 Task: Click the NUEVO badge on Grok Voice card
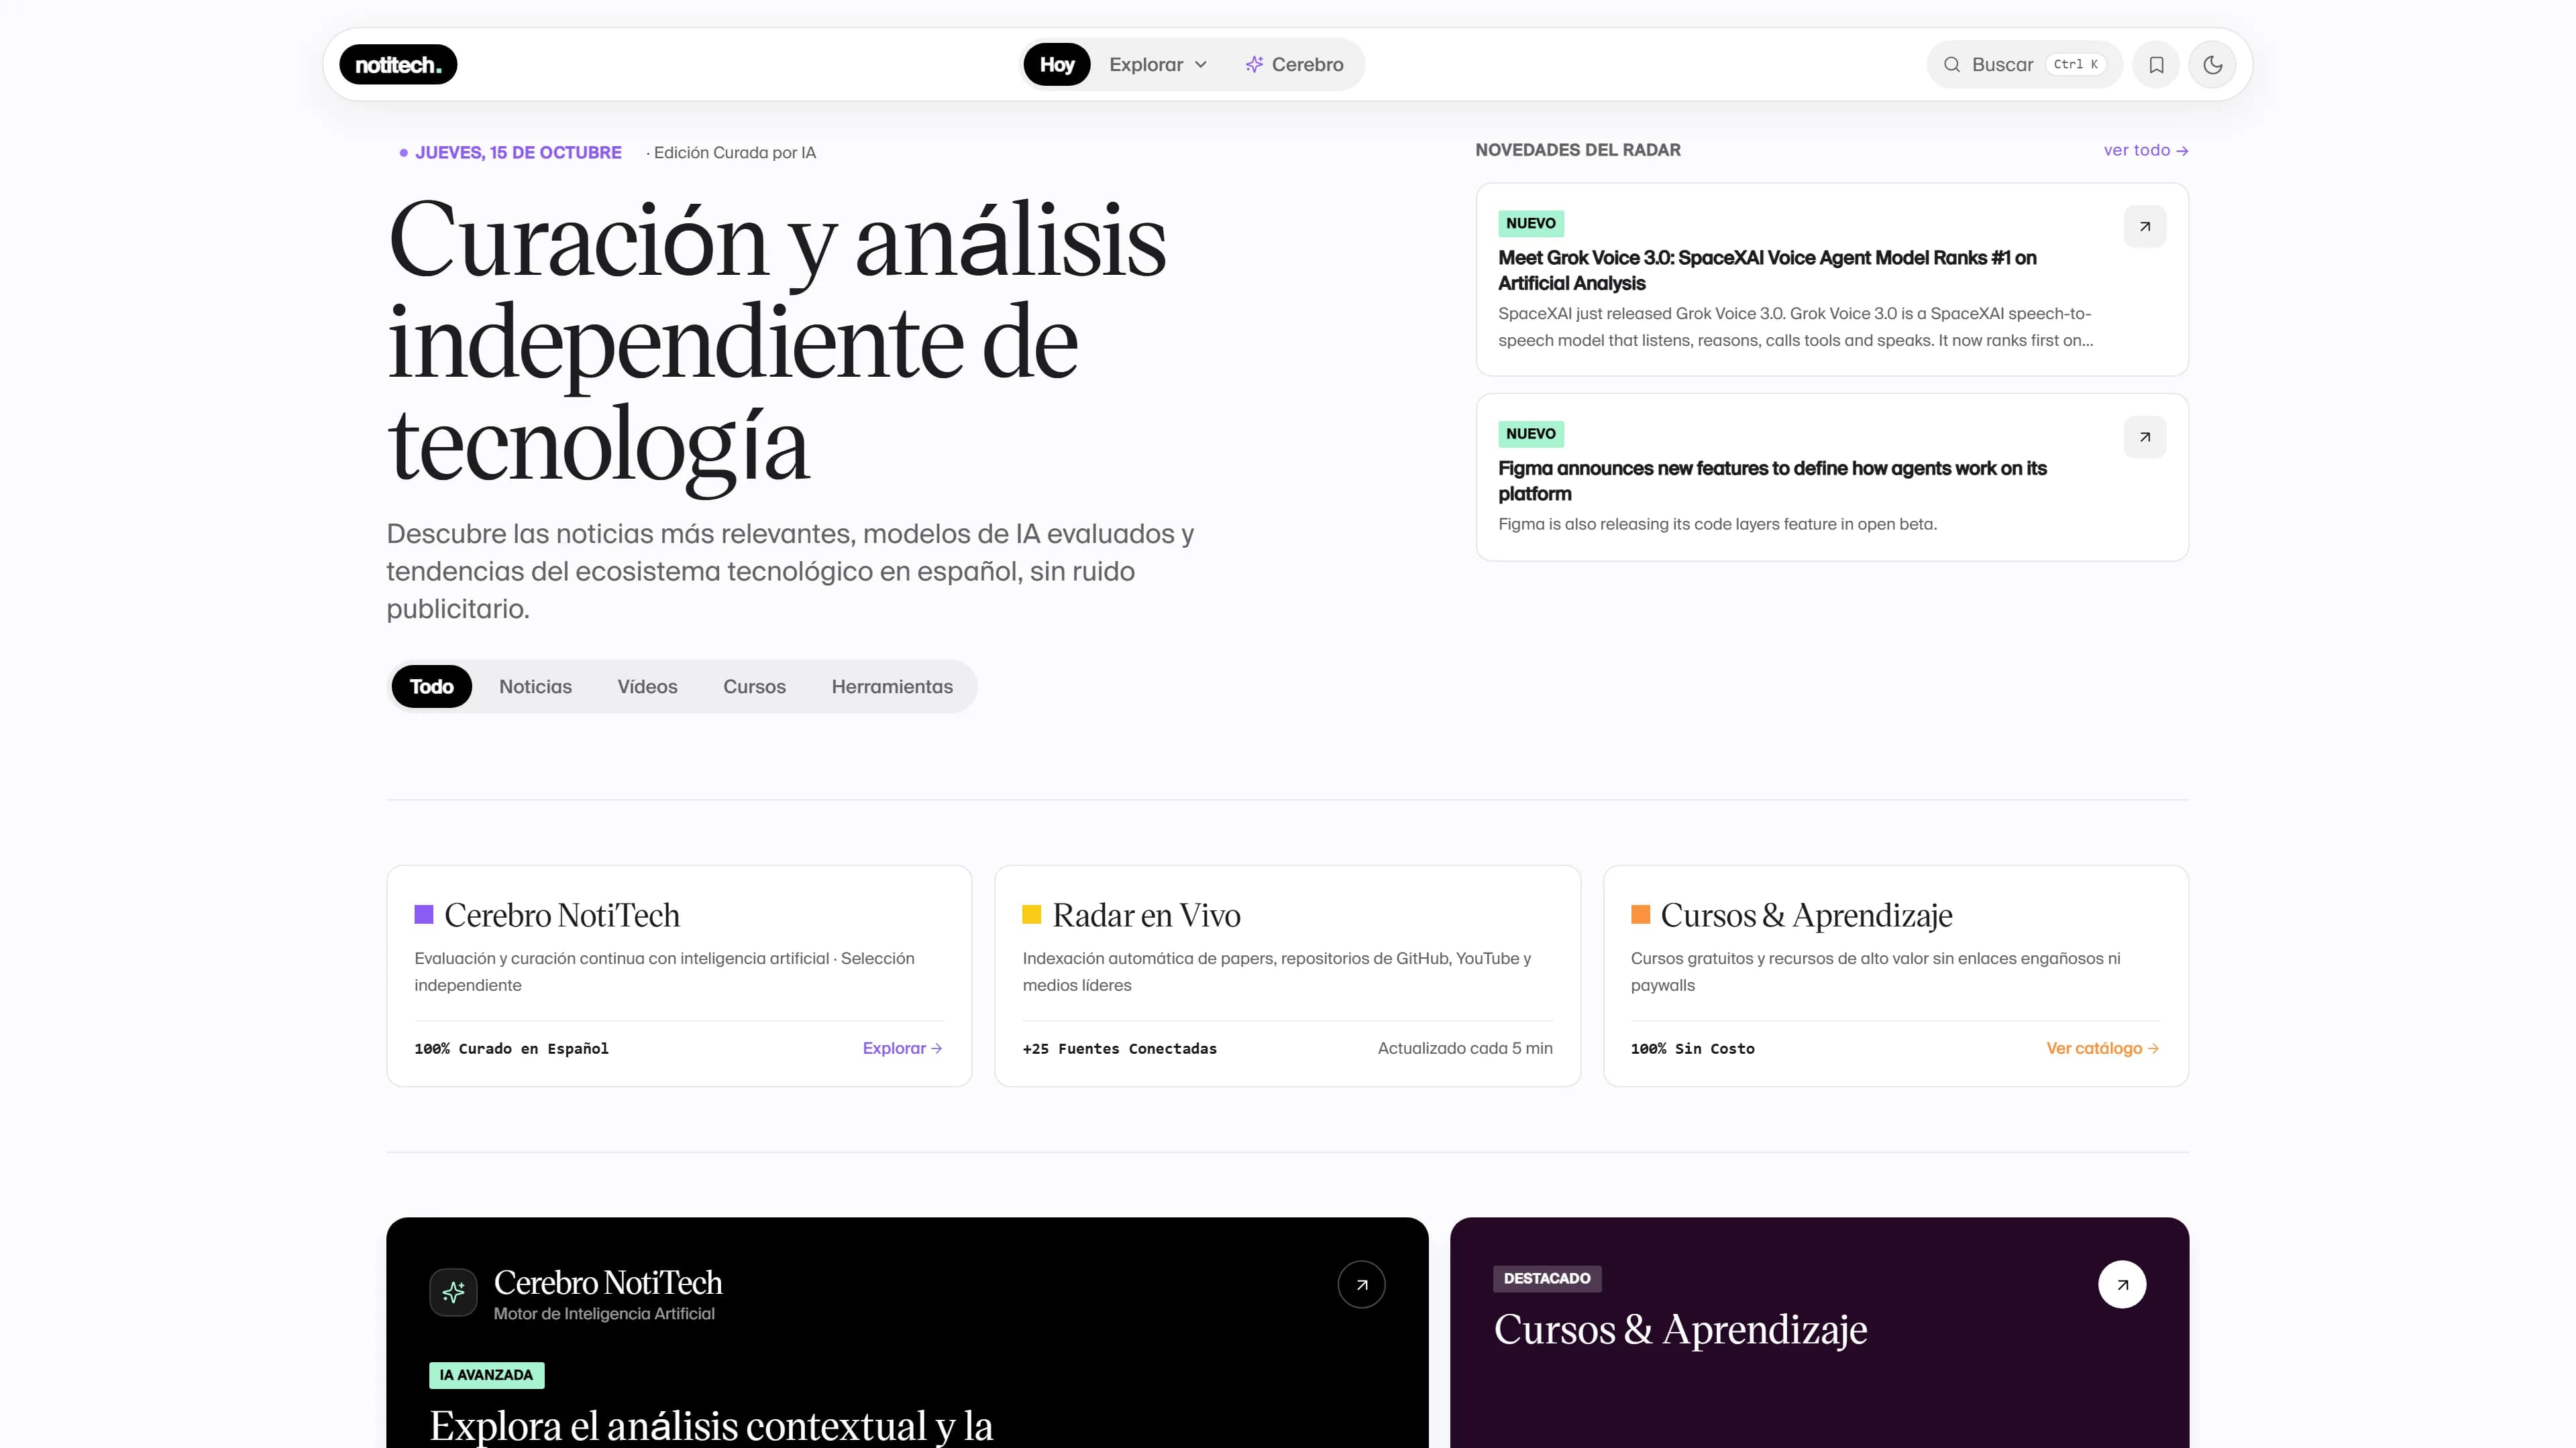(1530, 224)
